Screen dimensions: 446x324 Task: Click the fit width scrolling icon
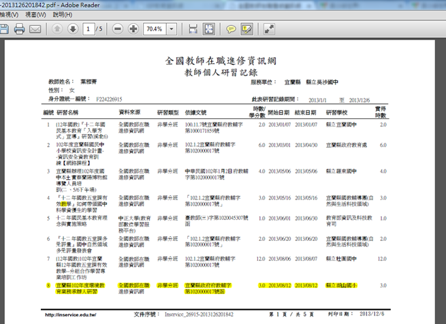(x=193, y=29)
